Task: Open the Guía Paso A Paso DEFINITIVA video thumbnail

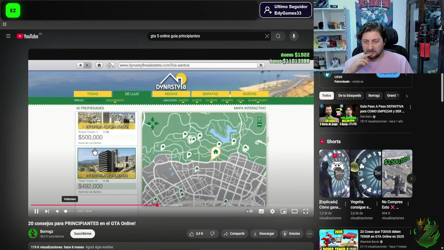Action: click(x=339, y=115)
